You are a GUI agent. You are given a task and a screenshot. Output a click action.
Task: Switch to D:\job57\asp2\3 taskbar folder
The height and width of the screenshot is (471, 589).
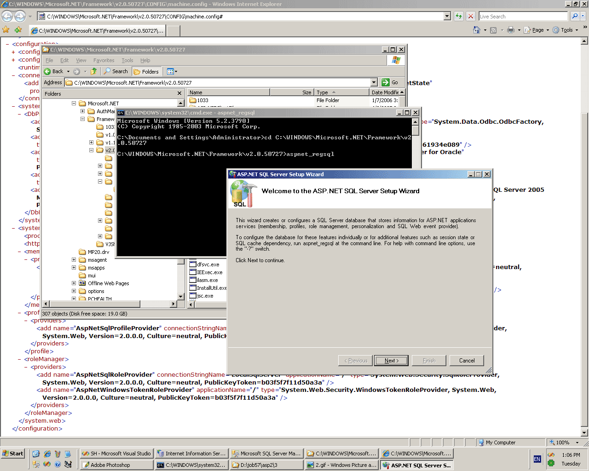click(x=266, y=465)
